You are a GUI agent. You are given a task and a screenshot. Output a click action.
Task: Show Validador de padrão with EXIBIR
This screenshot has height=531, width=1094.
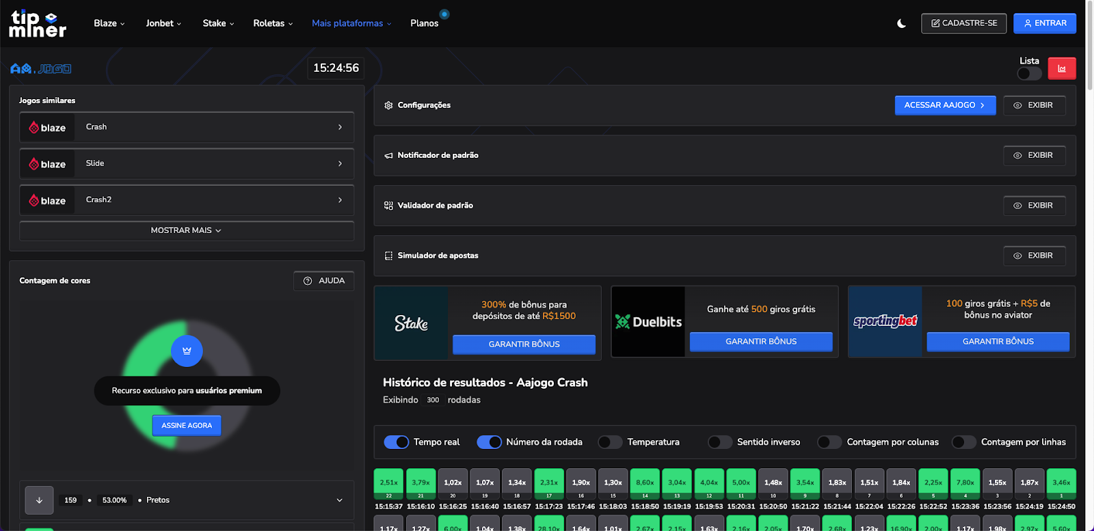[x=1035, y=206]
